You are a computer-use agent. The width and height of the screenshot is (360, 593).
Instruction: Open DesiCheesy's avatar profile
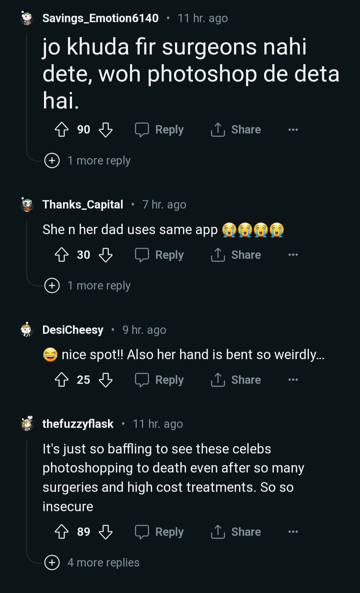point(27,330)
